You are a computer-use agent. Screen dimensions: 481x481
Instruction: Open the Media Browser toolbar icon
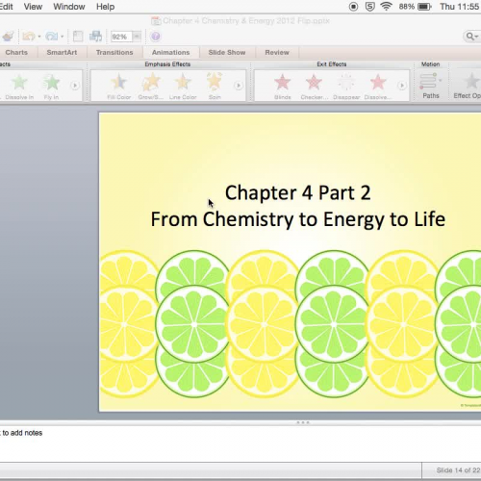(x=95, y=37)
